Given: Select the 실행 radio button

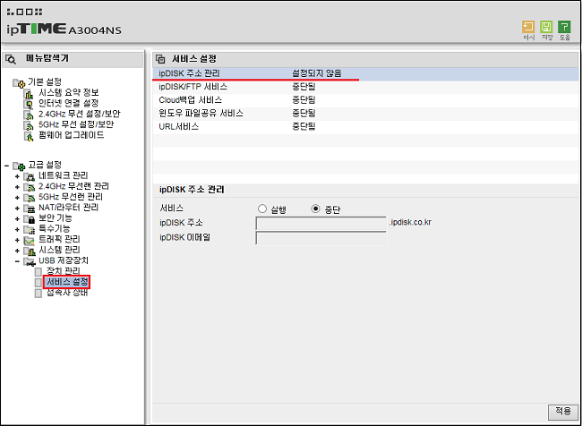Looking at the screenshot, I should [262, 209].
